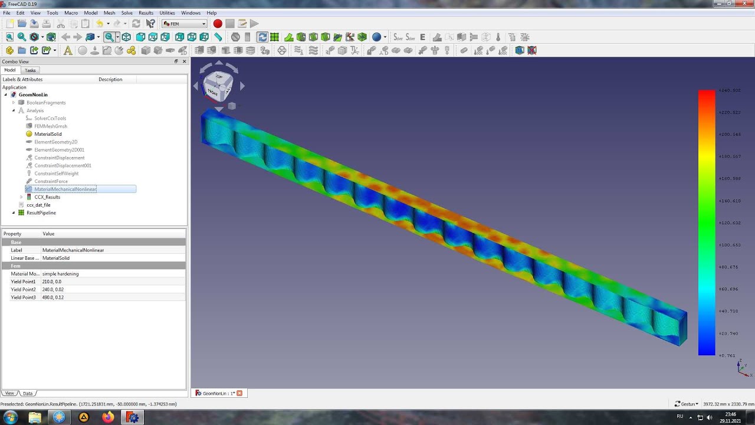Execute macro with play arrow
Viewport: 755px width, 425px height.
254,24
